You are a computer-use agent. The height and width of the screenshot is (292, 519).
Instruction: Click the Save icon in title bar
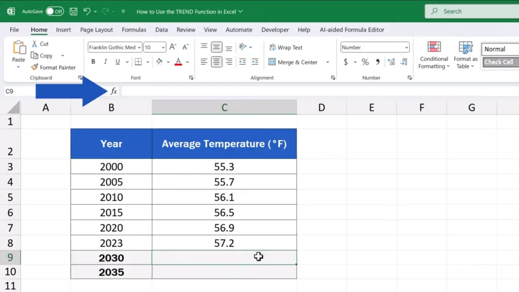tap(73, 11)
